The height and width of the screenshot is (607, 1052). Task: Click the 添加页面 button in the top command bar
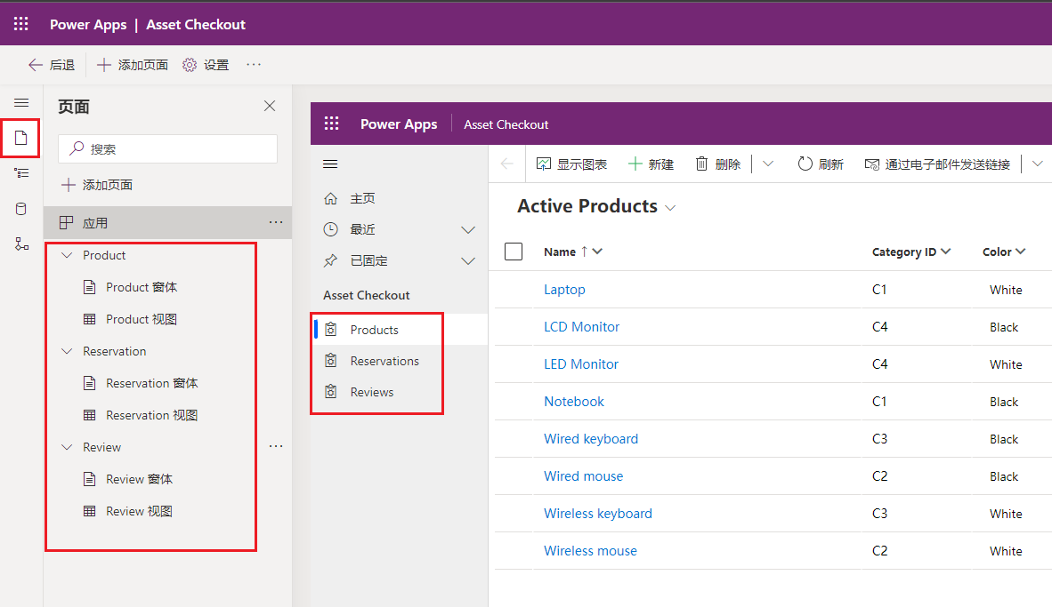coord(133,65)
